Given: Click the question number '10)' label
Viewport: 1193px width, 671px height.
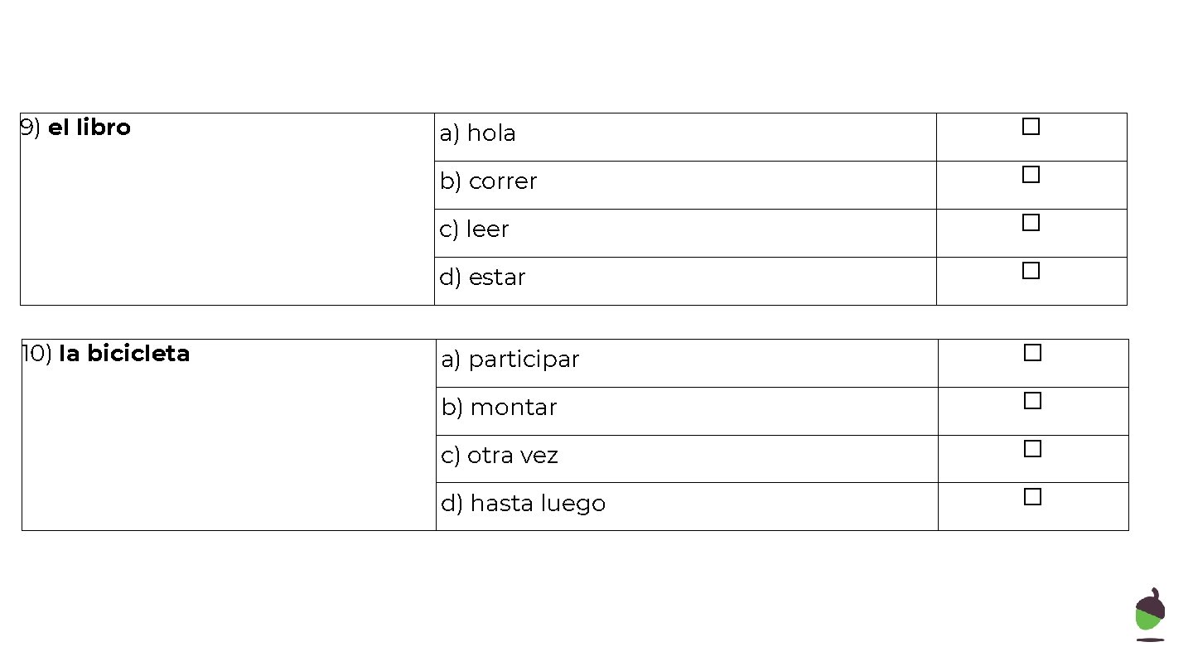Looking at the screenshot, I should click(x=37, y=354).
